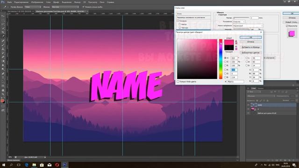This screenshot has height=168, width=299.
Task: Open the notification center icon
Action: click(294, 165)
